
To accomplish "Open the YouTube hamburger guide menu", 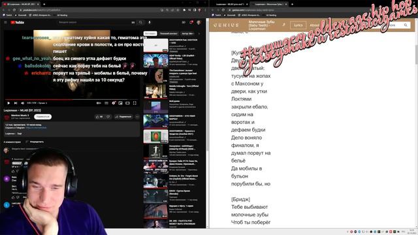I will pyautogui.click(x=5, y=22).
